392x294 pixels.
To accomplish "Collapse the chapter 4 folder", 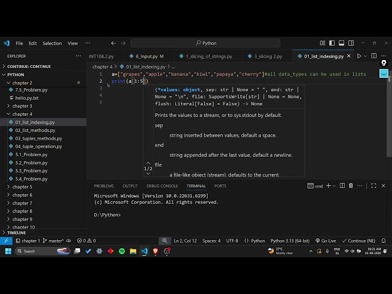I will point(43,114).
